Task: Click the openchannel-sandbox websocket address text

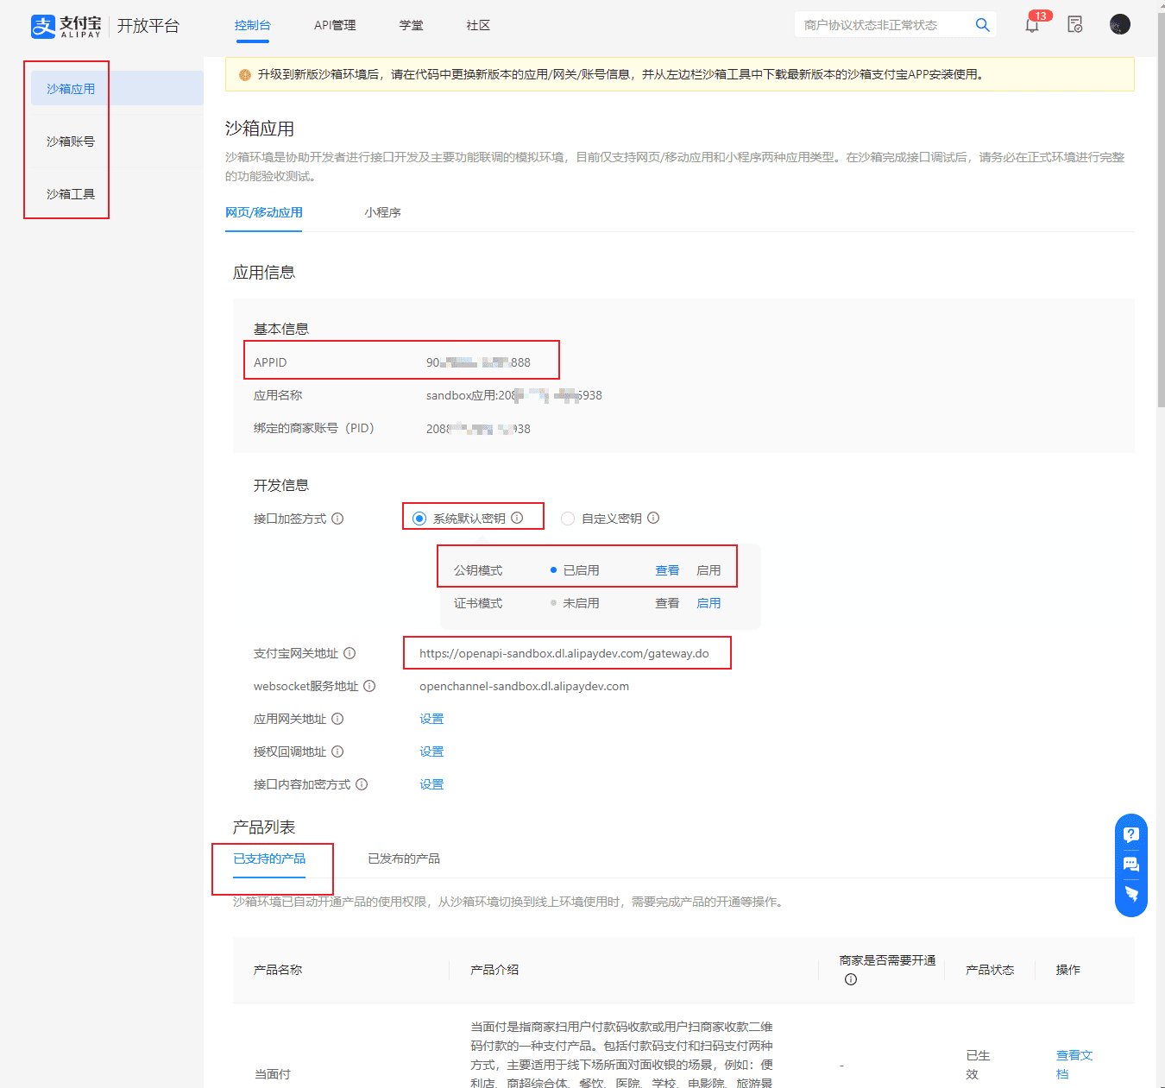Action: 524,686
